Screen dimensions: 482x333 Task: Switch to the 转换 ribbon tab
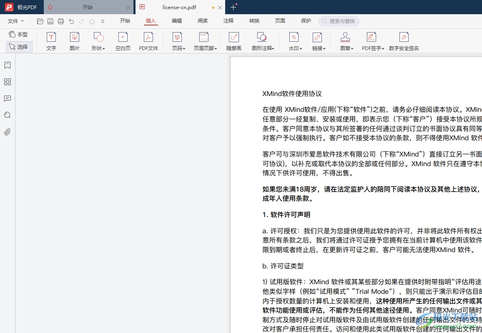coord(254,20)
